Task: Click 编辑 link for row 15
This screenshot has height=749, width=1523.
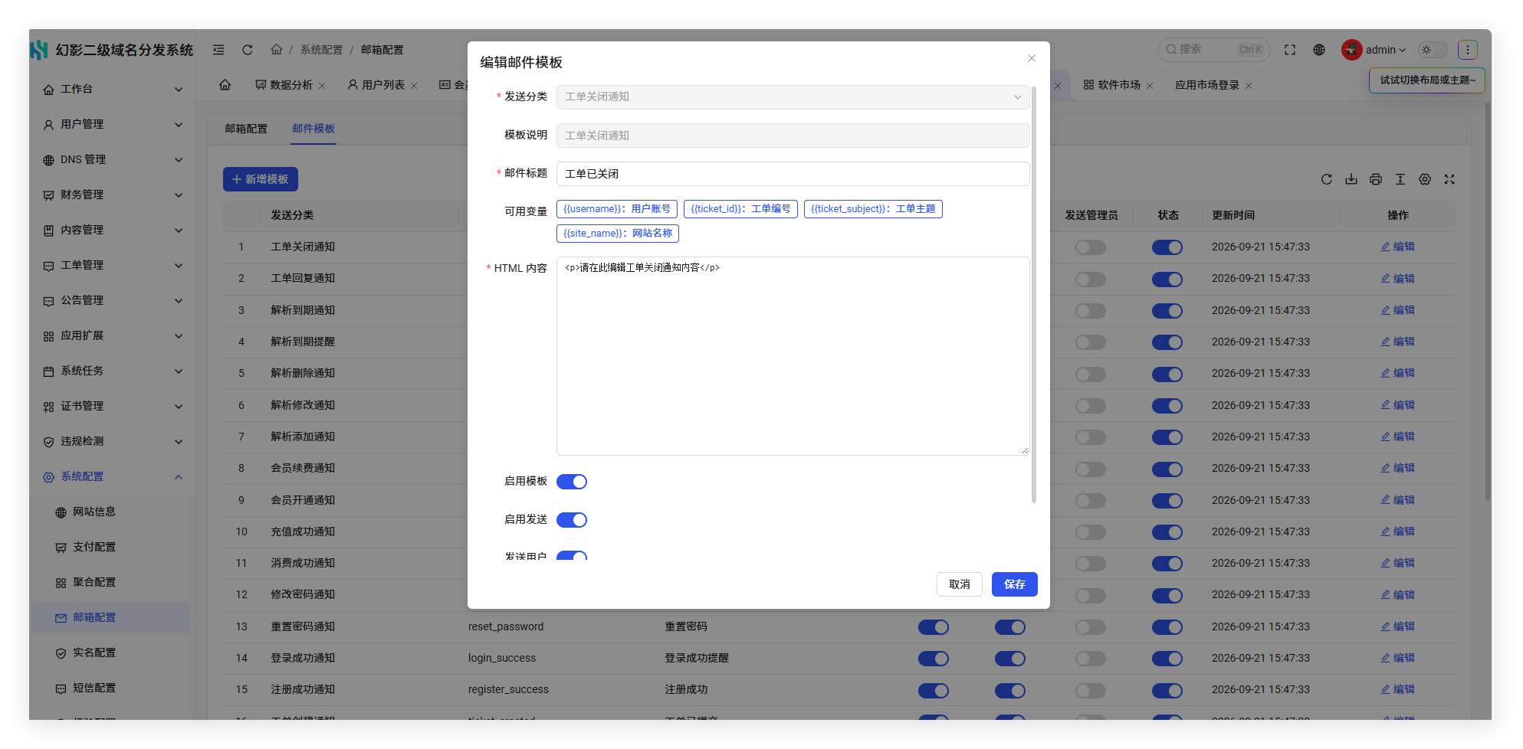Action: click(1398, 690)
